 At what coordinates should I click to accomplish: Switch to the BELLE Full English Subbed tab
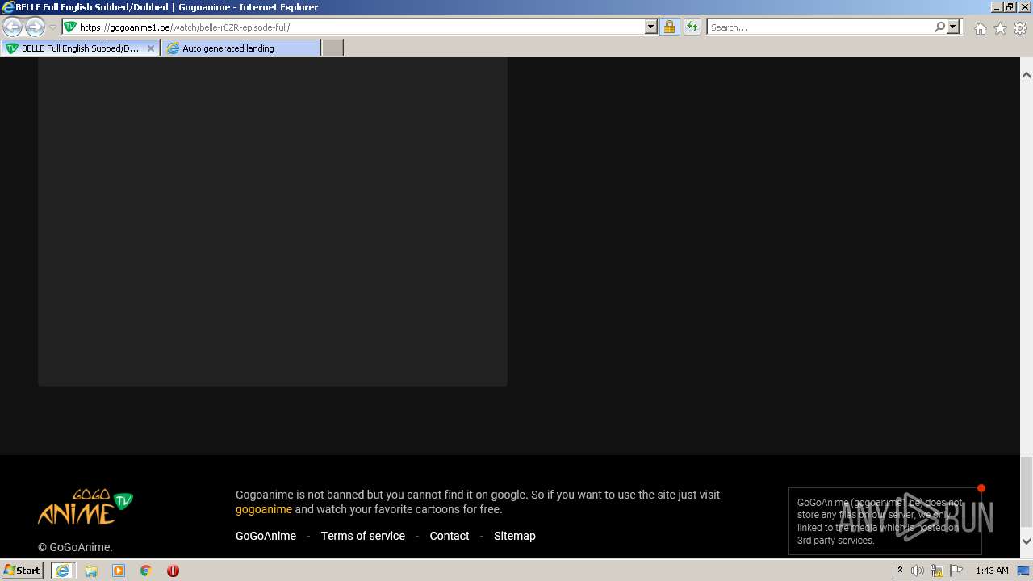click(x=79, y=48)
